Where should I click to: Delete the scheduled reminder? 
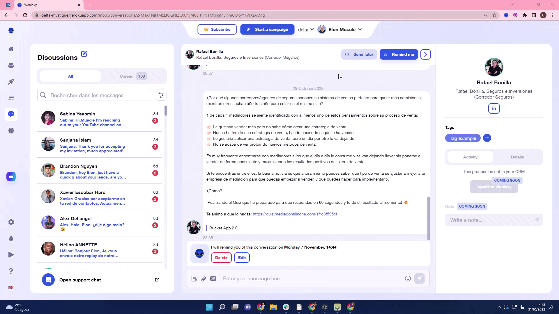click(221, 258)
